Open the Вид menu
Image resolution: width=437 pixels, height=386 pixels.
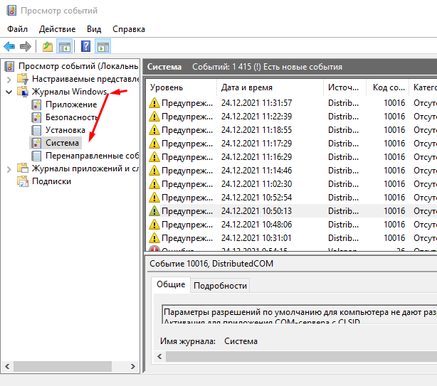tap(94, 29)
